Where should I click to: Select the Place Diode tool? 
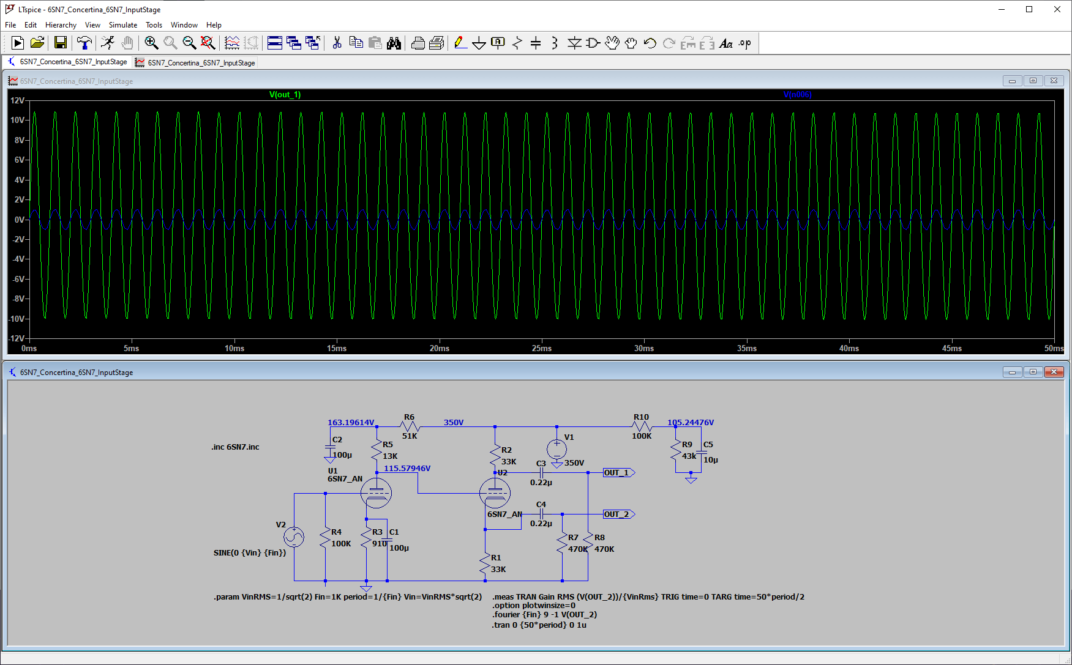[x=574, y=43]
